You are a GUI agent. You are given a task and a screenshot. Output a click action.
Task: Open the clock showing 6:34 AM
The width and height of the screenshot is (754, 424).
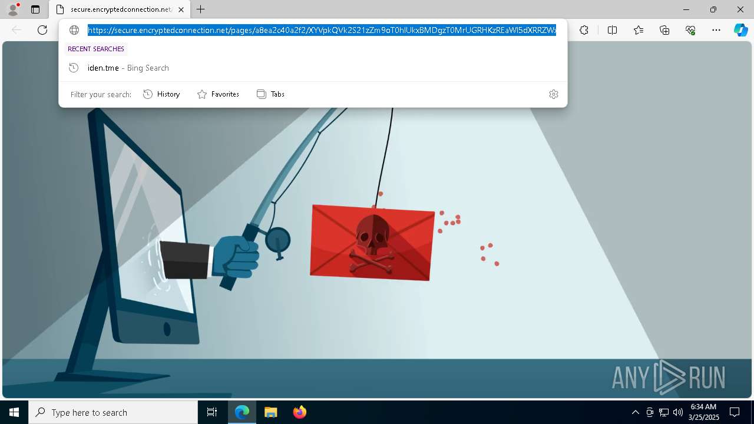(704, 412)
